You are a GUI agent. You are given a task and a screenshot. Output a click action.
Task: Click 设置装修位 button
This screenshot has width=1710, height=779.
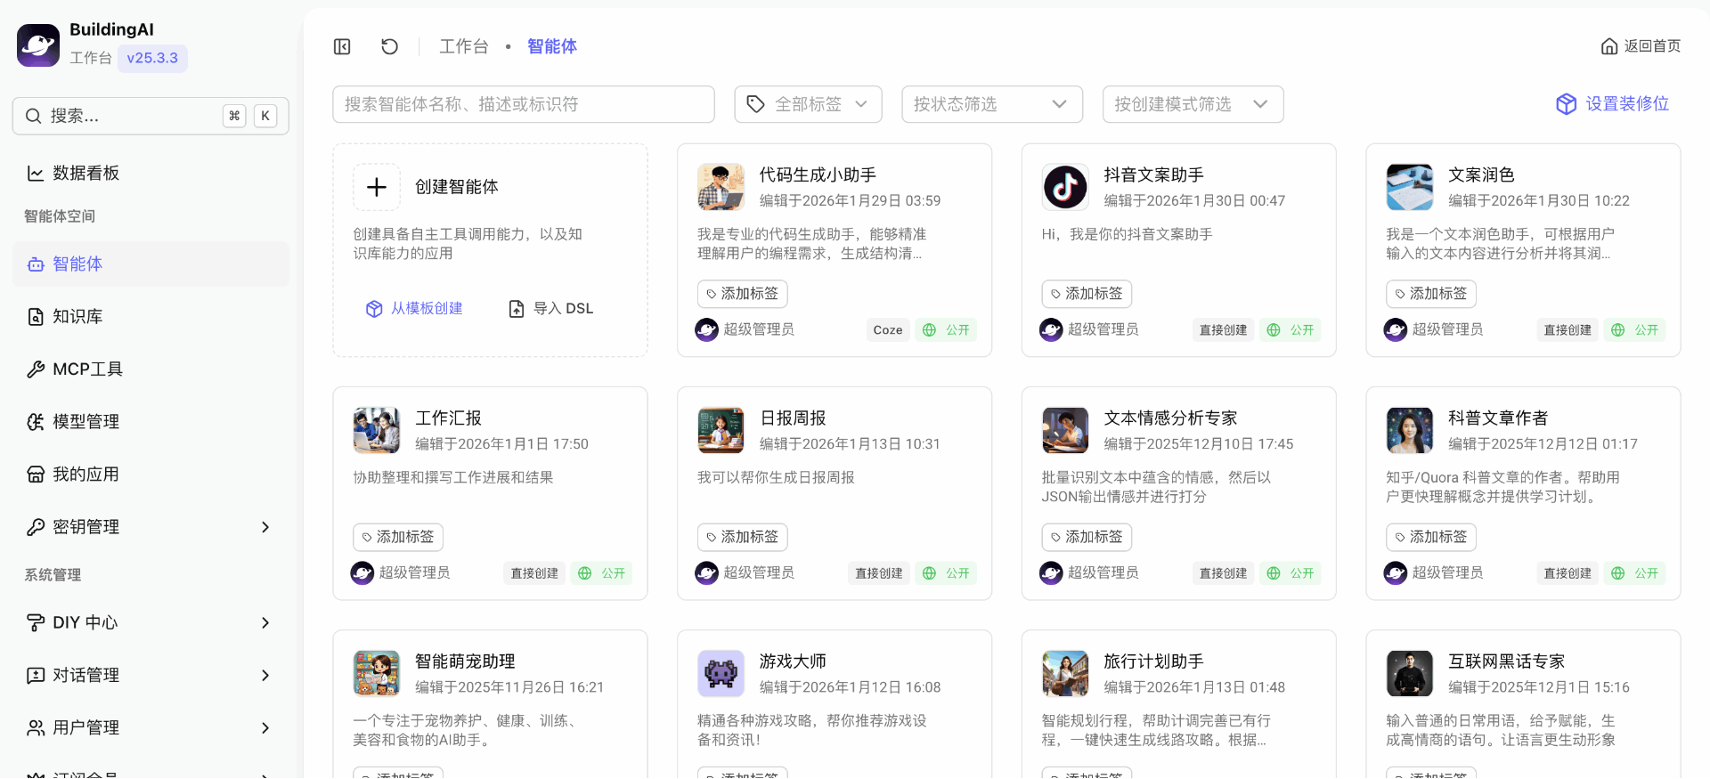click(x=1613, y=104)
